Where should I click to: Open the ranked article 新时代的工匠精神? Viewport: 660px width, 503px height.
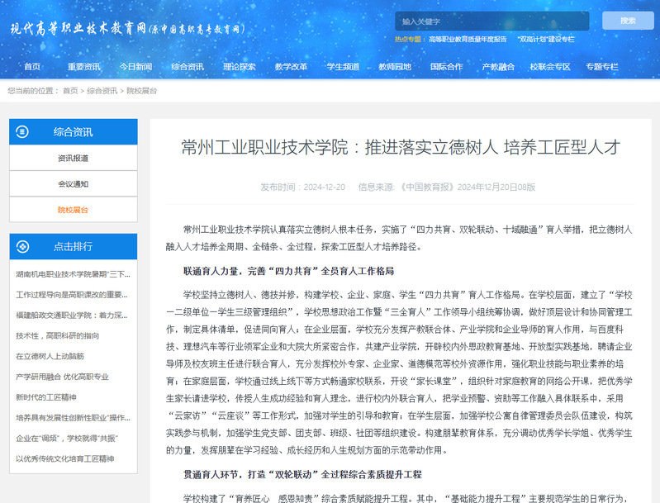[50, 397]
